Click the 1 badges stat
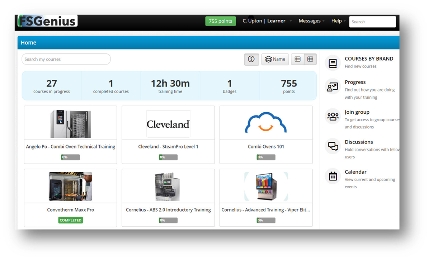 click(x=230, y=86)
